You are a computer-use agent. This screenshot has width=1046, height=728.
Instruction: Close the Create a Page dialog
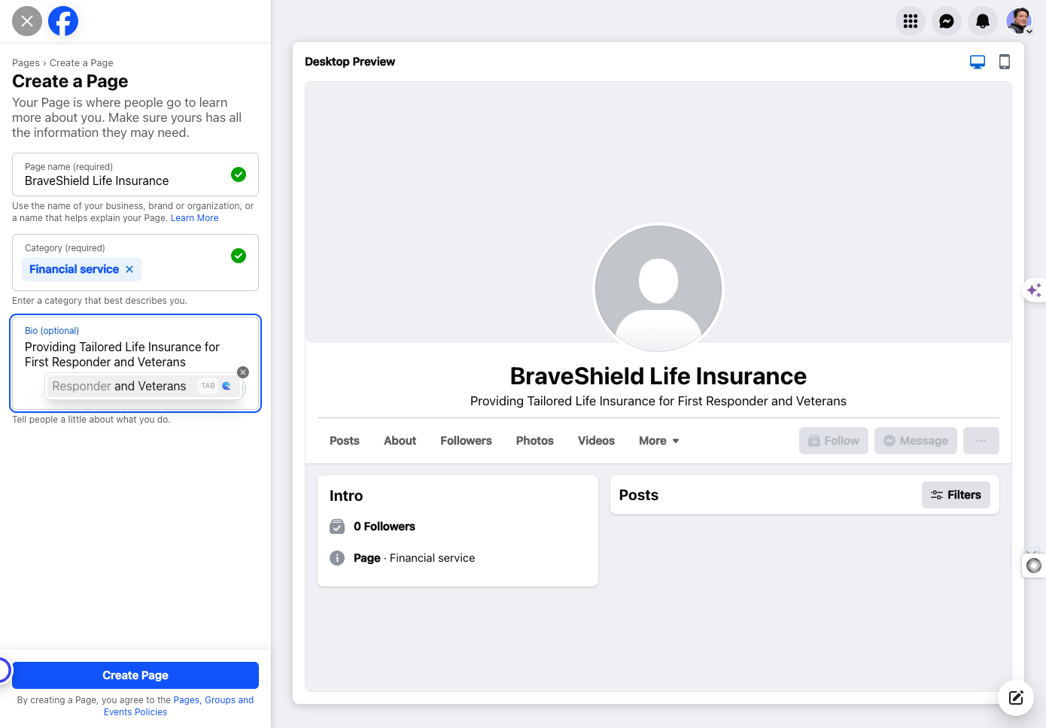[x=27, y=21]
